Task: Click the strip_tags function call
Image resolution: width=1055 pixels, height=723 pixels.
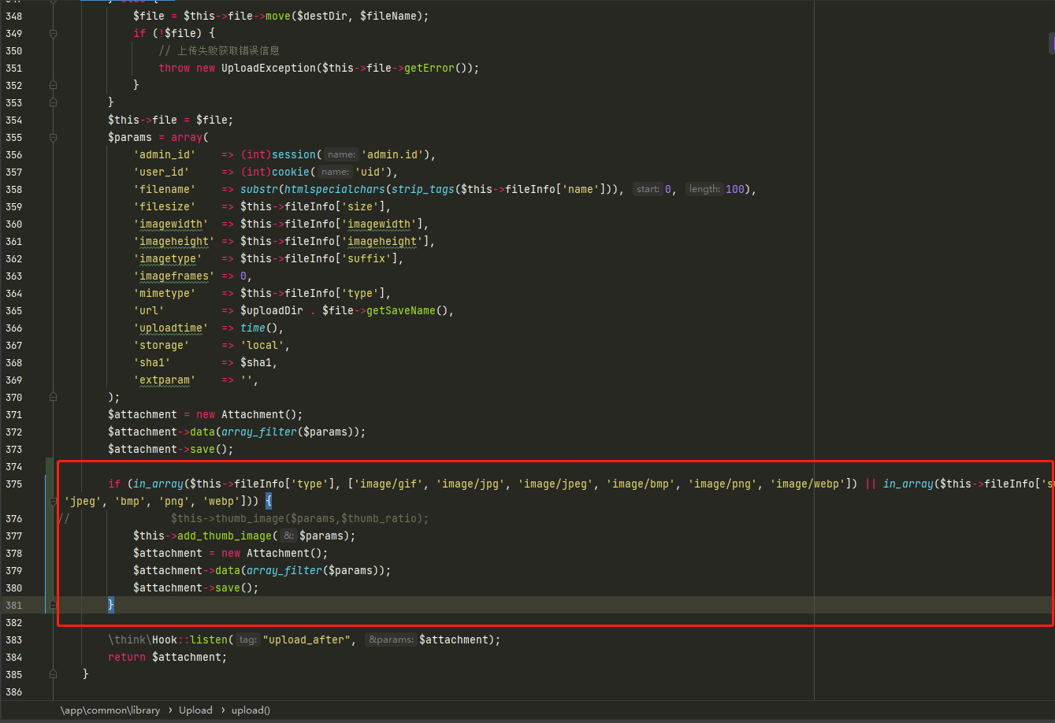Action: (x=423, y=189)
